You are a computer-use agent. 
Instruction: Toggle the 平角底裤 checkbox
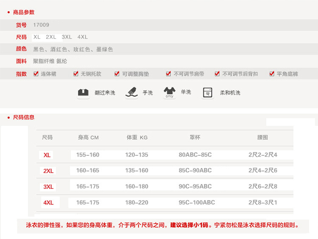(x=272, y=74)
